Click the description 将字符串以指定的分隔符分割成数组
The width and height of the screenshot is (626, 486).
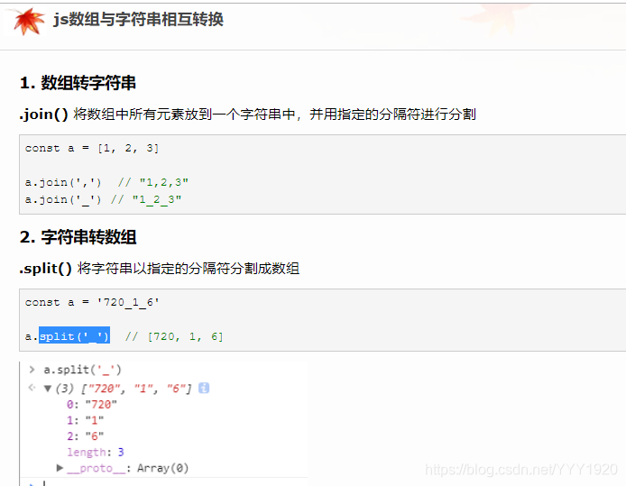pyautogui.click(x=189, y=269)
